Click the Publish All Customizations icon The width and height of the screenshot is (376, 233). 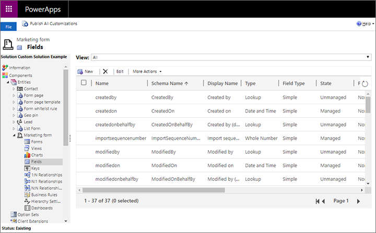coord(25,23)
